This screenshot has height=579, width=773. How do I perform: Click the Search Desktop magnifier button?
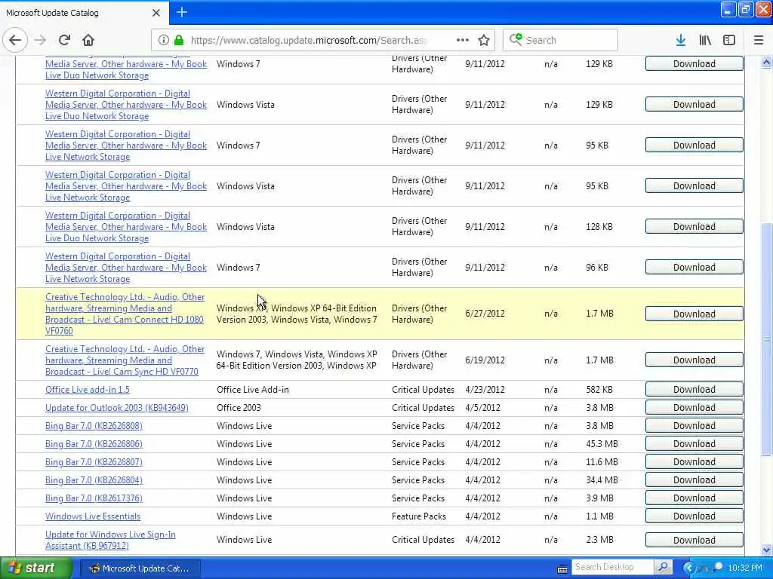[664, 567]
